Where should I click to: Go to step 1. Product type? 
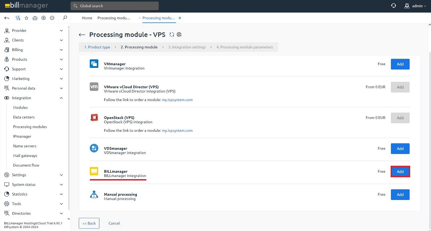pyautogui.click(x=97, y=47)
